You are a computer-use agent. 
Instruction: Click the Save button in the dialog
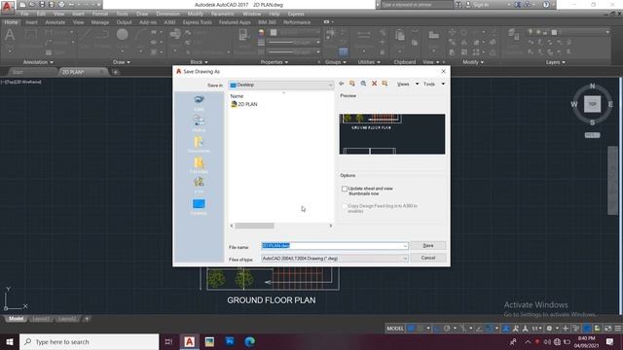[428, 246]
